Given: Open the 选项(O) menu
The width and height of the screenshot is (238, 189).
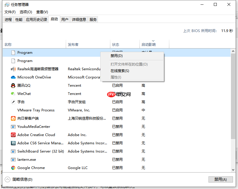Looking at the screenshot, I should tap(26, 12).
